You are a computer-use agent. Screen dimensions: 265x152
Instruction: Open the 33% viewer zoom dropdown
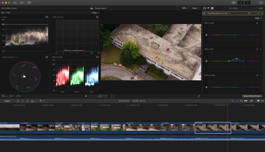click(x=185, y=8)
